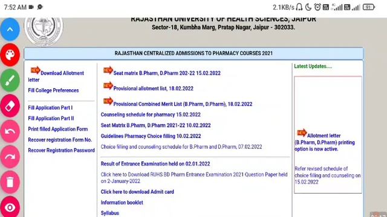The height and width of the screenshot is (217, 387).
Task: Click the Sector-18 Kumbha Marg address text
Action: [223, 27]
